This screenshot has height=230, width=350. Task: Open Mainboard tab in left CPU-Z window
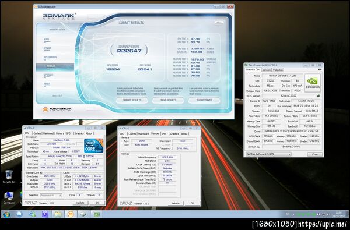(48, 133)
